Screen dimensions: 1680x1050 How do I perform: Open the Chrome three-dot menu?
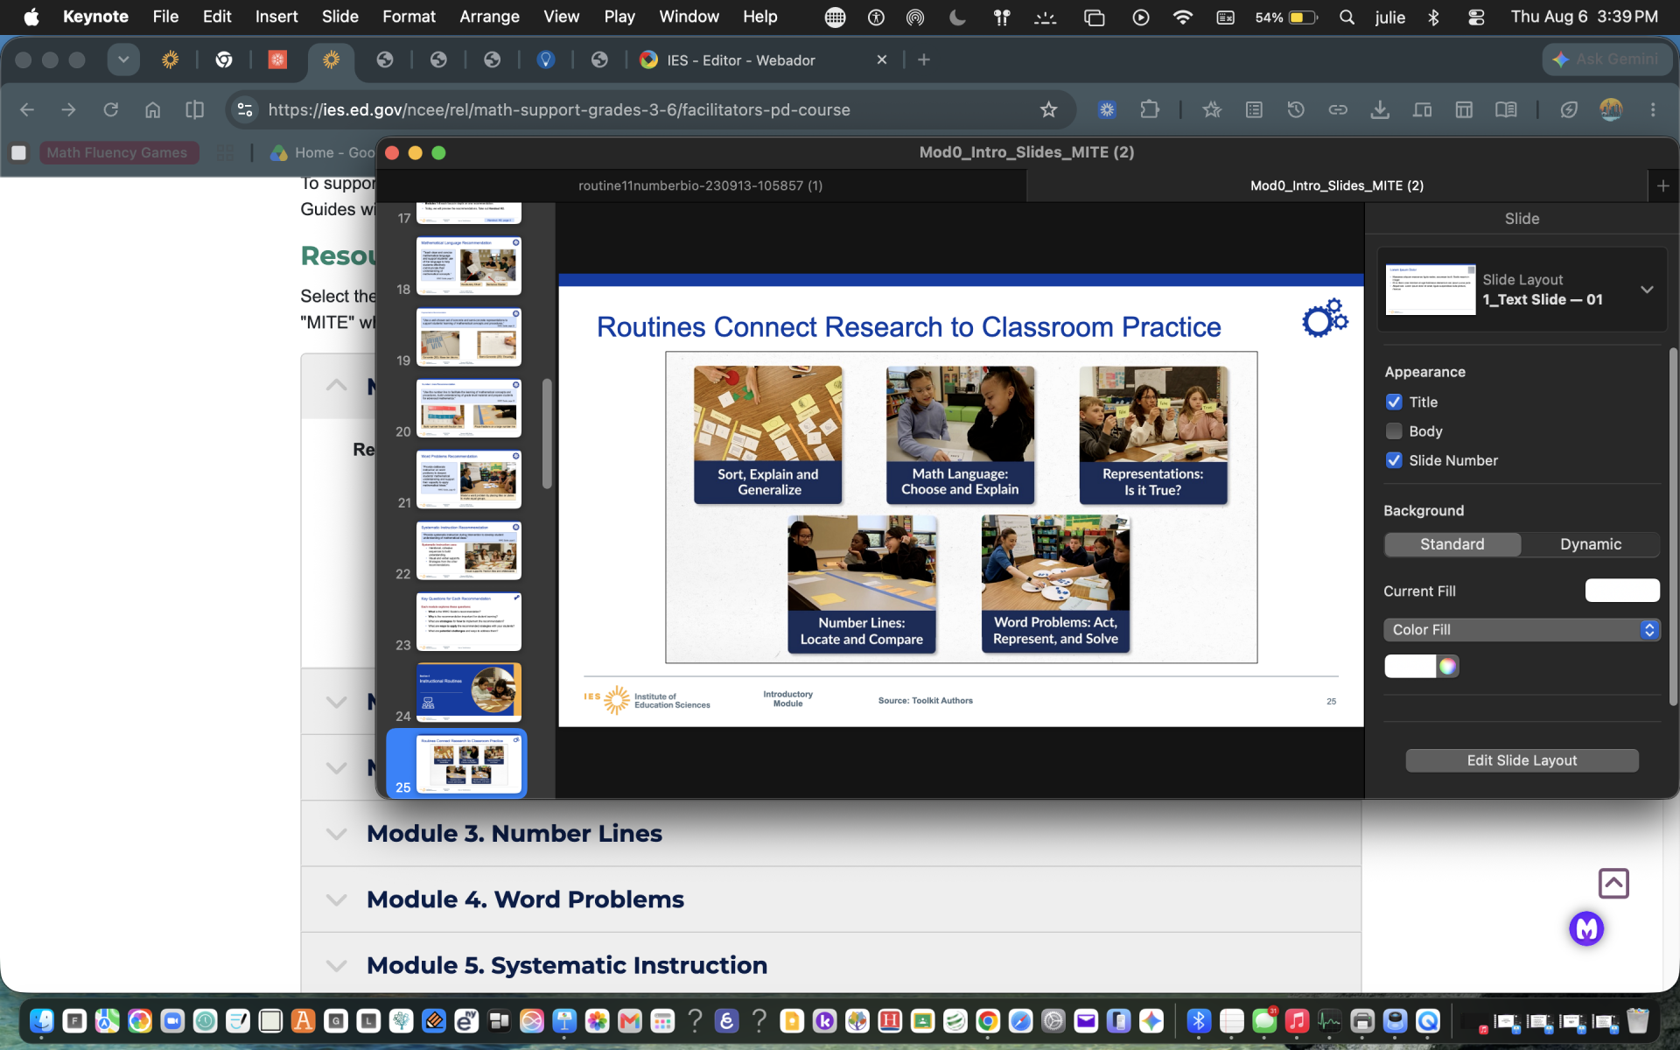pos(1653,109)
